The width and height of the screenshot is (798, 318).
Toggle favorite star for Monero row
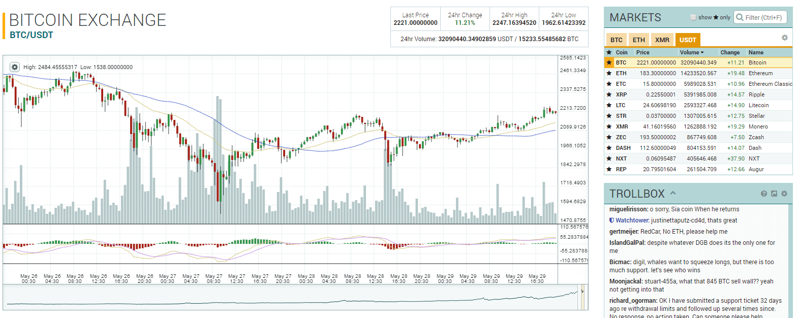pos(609,126)
